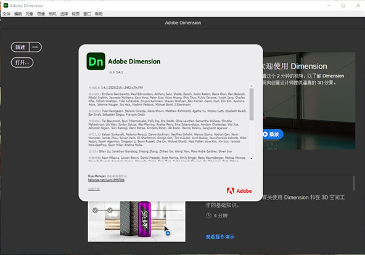The image size is (365, 255).
Task: Close the Adobe Dimension window
Action: point(358,6)
